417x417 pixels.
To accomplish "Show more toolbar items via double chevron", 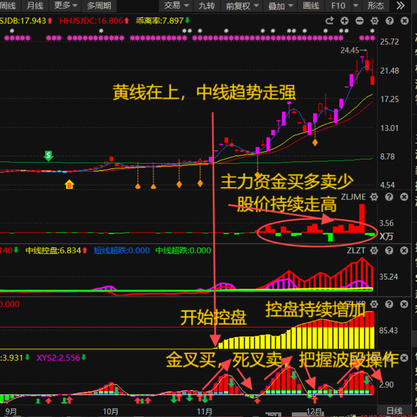I will click(x=400, y=5).
